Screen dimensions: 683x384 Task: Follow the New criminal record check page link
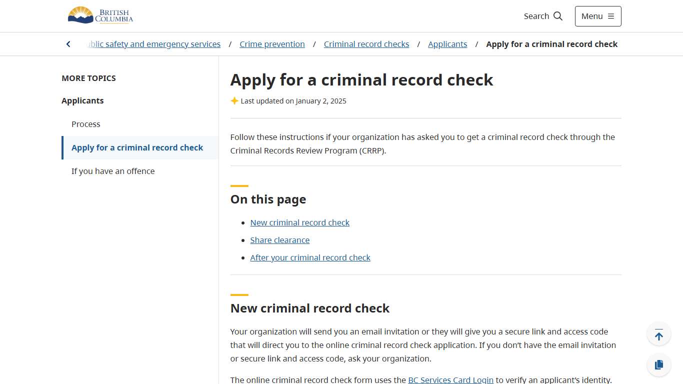(x=300, y=222)
